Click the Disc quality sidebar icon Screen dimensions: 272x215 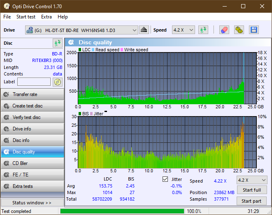[7, 152]
